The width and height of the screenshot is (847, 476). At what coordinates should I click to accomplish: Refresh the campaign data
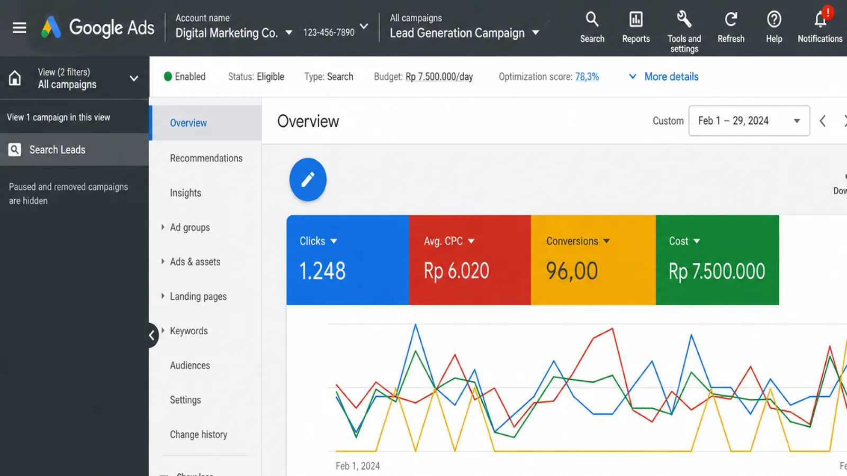731,28
